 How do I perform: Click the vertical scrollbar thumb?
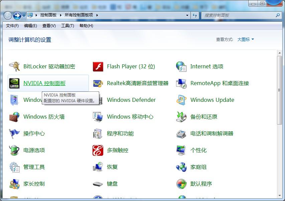[280, 90]
